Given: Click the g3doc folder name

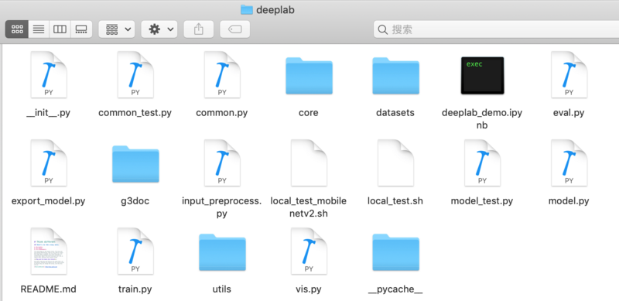Looking at the screenshot, I should tap(135, 201).
